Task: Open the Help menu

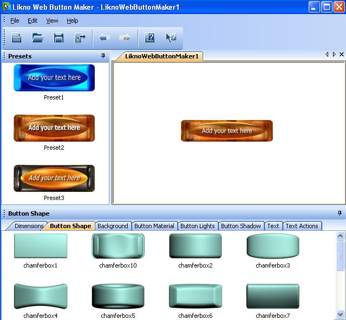Action: [x=73, y=21]
